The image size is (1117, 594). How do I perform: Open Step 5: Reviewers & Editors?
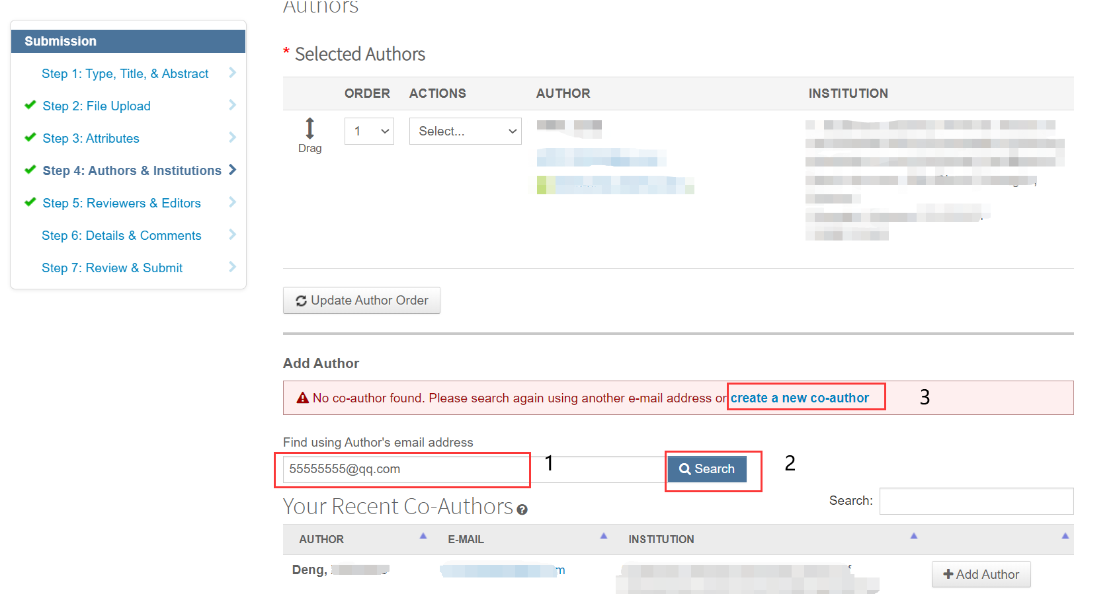122,203
